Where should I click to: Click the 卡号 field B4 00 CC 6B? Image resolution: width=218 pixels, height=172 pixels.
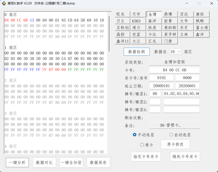coord(174,70)
